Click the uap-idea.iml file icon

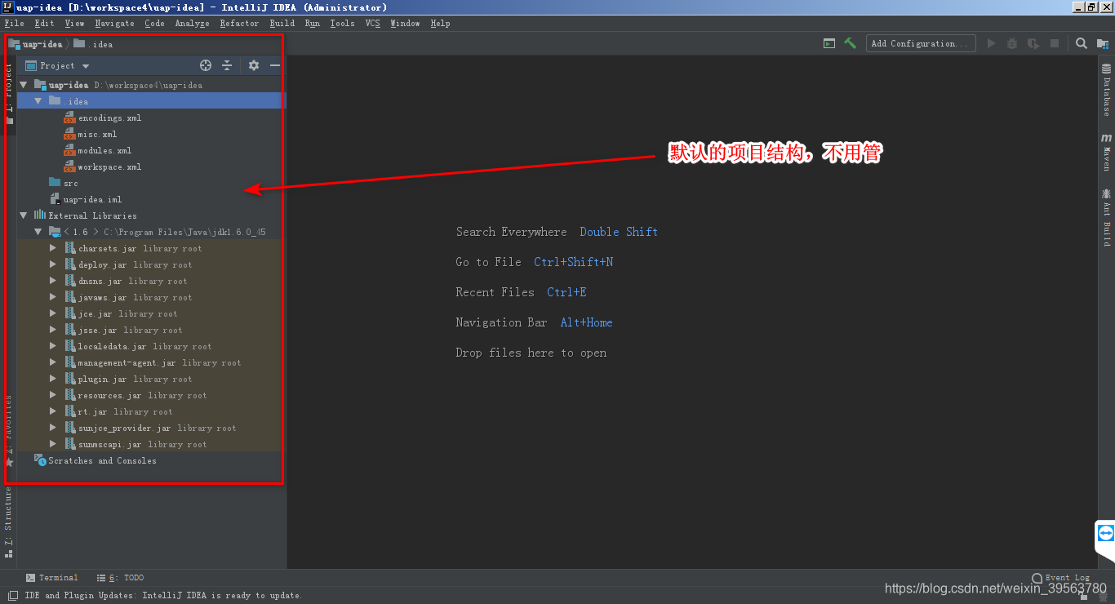click(56, 199)
